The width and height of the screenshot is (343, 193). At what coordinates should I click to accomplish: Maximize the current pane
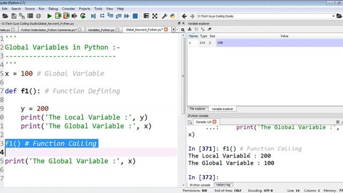146,16
